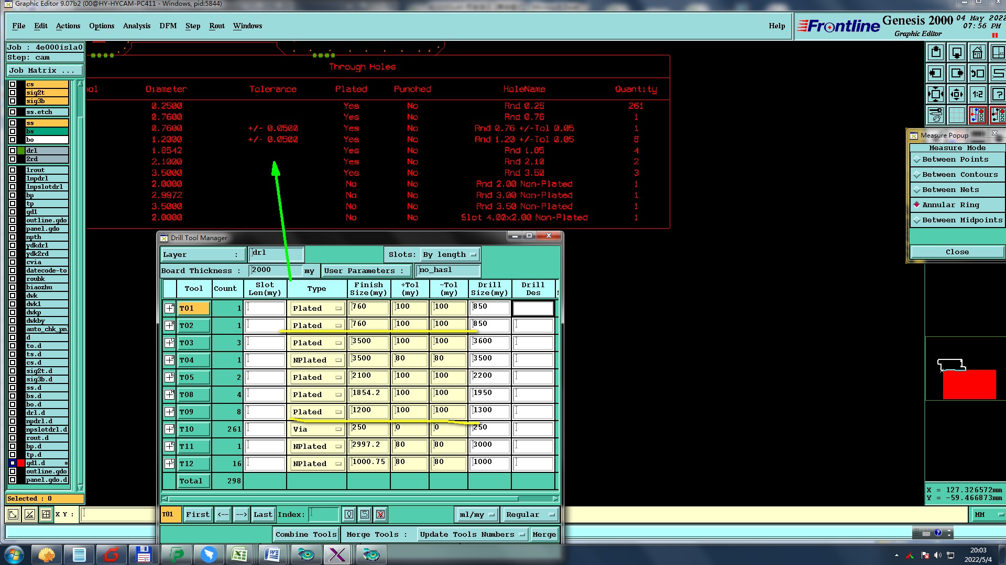1006x565 pixels.
Task: Open the blue floppy disk app in taskbar
Action: [144, 555]
